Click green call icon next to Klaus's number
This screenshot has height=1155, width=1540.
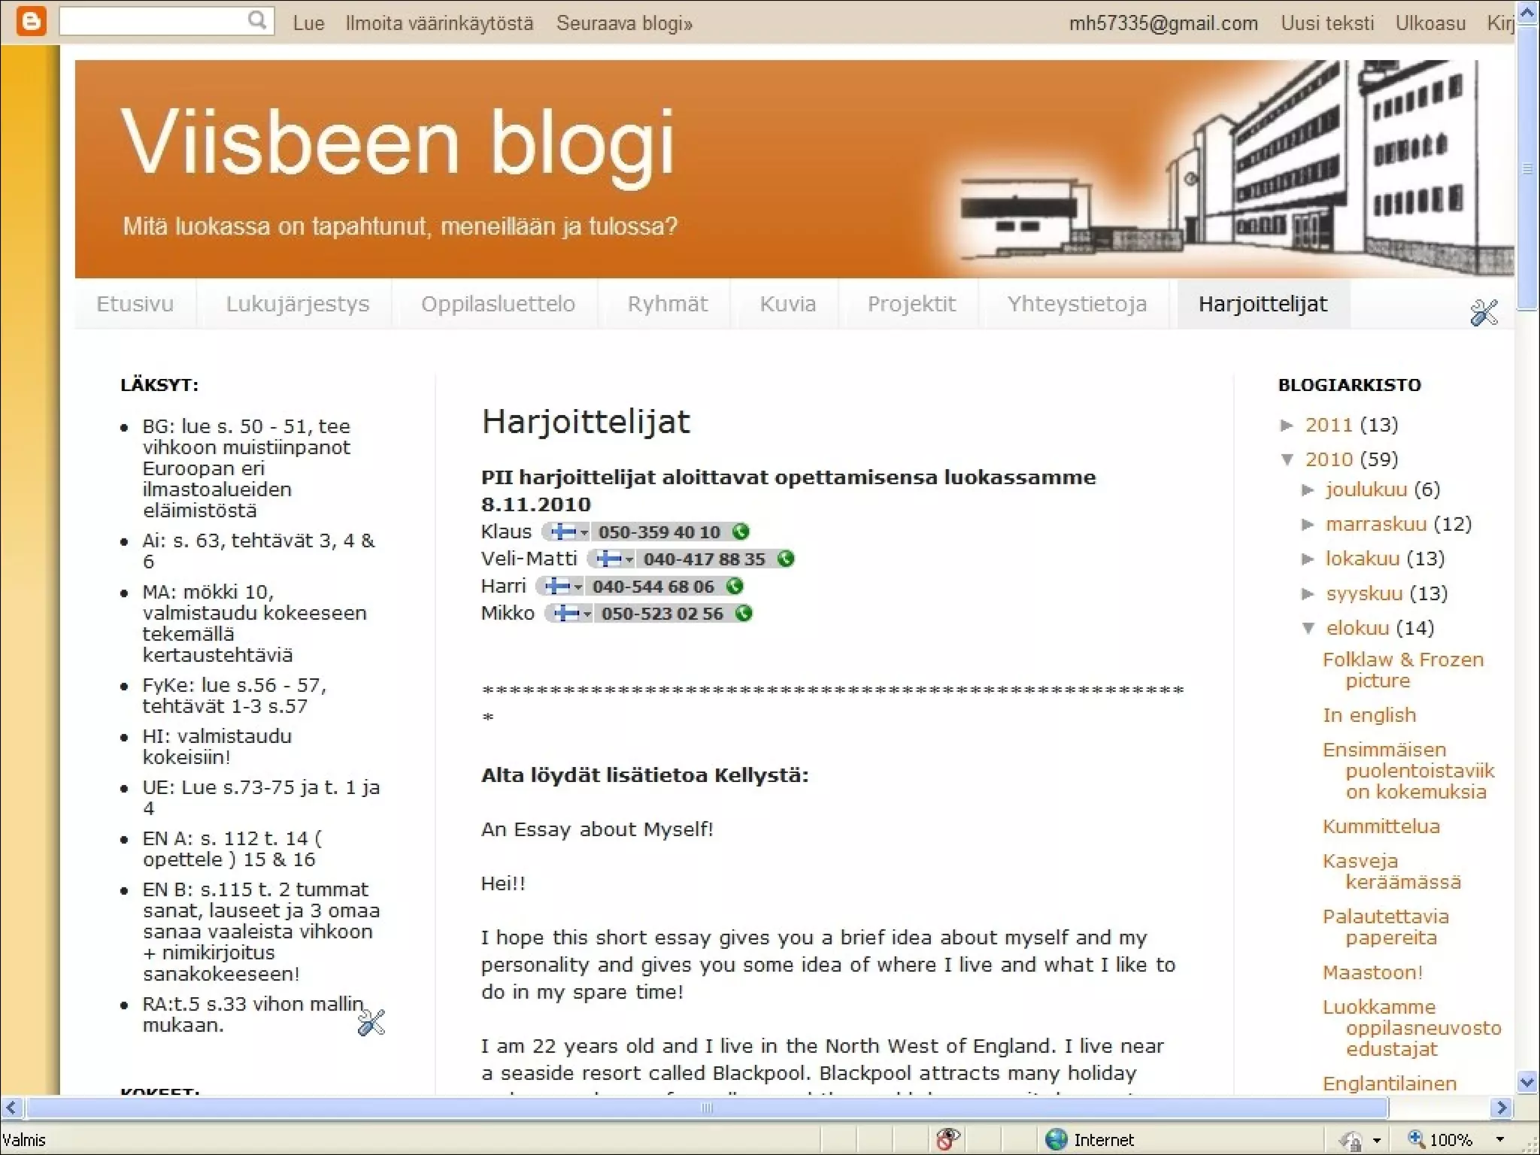[x=741, y=532]
